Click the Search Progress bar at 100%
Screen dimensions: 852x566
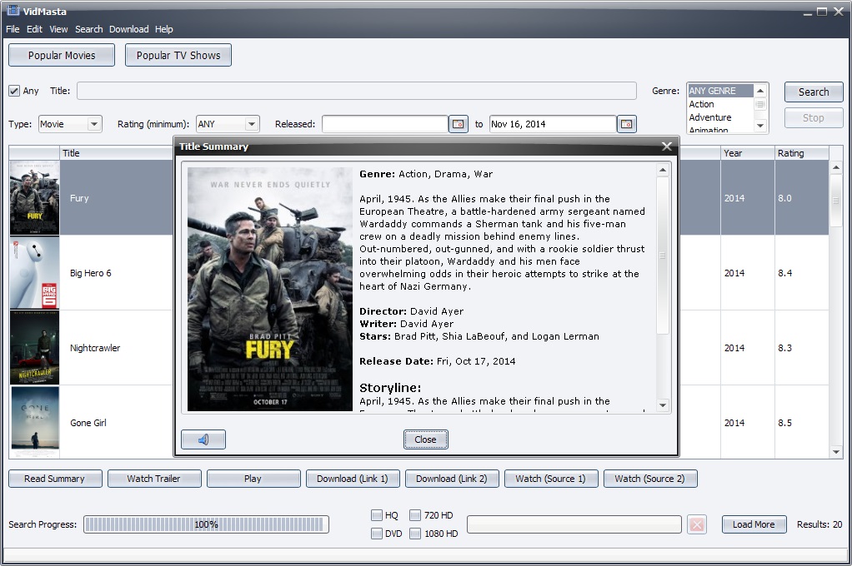206,524
